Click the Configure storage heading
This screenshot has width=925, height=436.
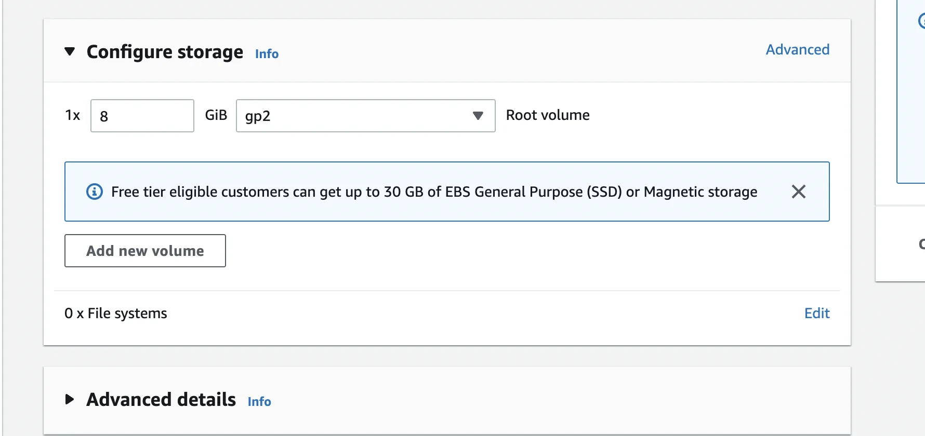pyautogui.click(x=165, y=52)
